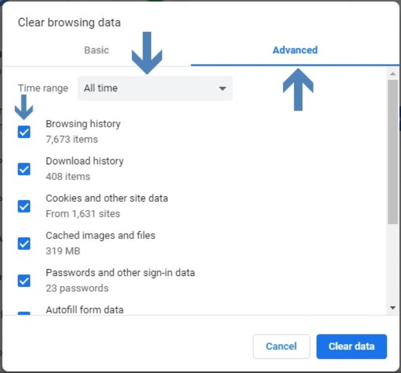401x373 pixels.
Task: Uncheck the Download history checkbox
Action: [x=24, y=169]
